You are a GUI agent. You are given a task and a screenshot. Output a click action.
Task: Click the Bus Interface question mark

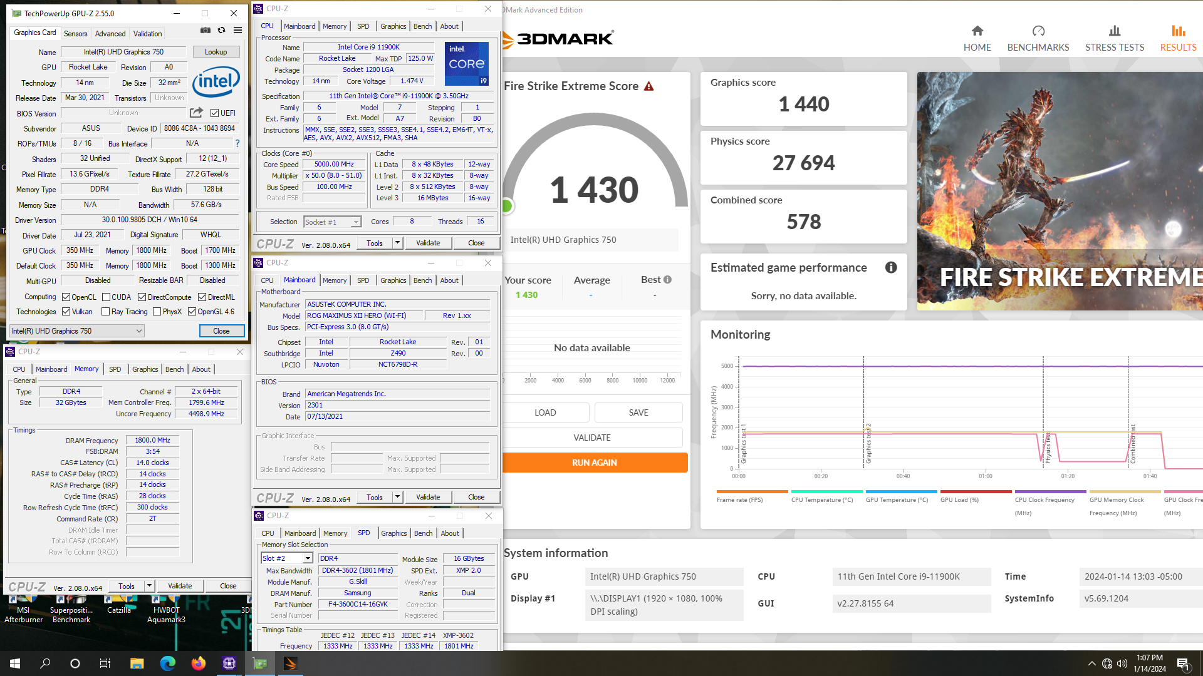click(237, 143)
